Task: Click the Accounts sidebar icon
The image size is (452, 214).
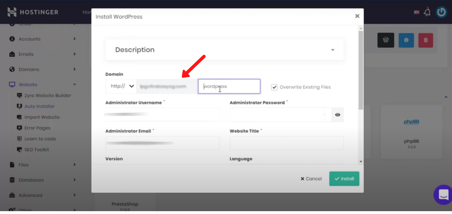Action: [12, 39]
